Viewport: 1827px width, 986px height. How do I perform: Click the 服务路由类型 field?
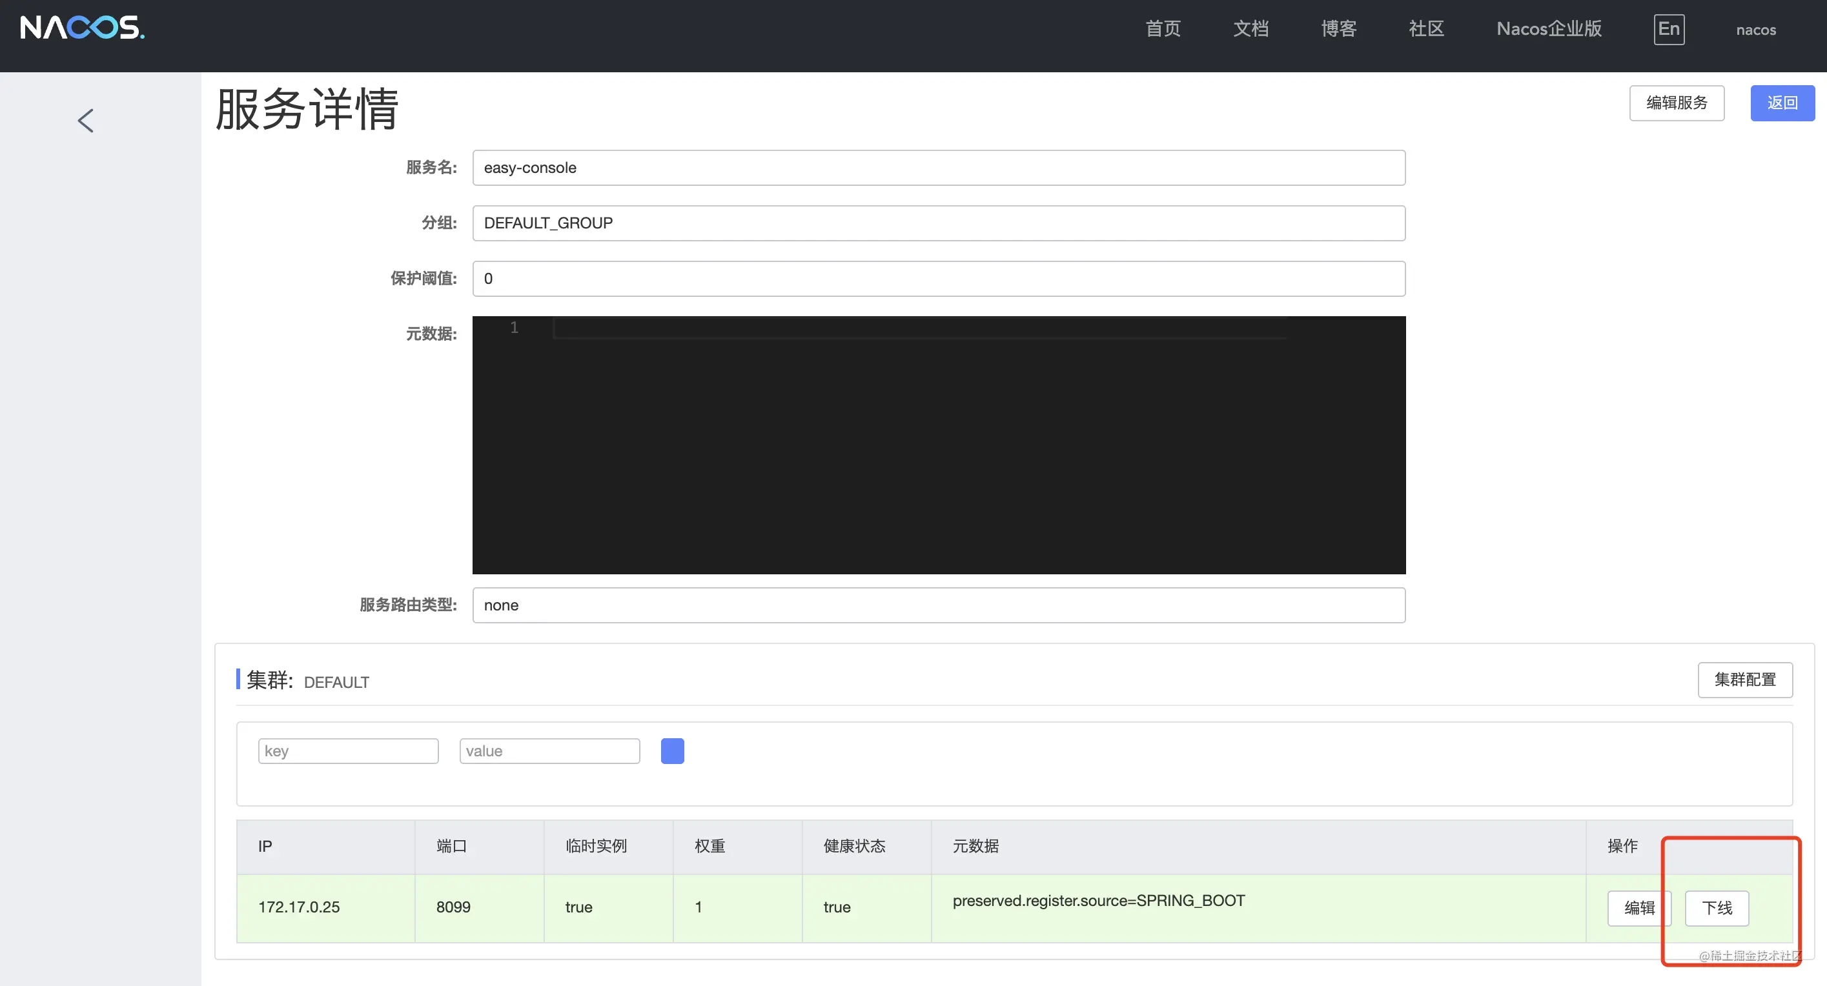(x=937, y=605)
